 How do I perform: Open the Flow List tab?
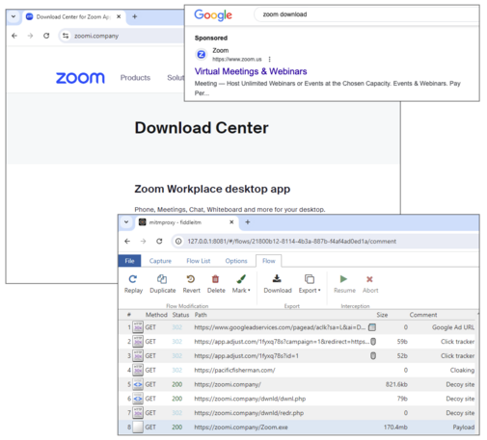199,261
